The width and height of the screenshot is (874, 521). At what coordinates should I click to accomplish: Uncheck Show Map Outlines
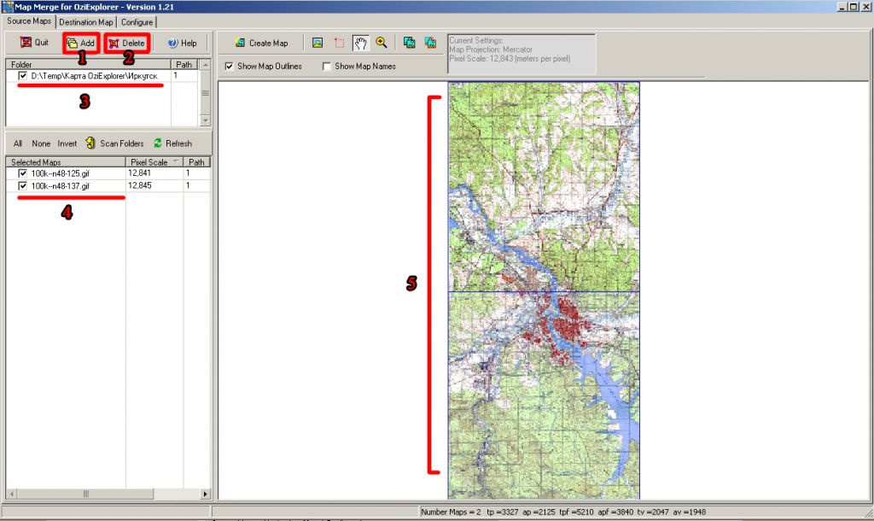click(230, 67)
